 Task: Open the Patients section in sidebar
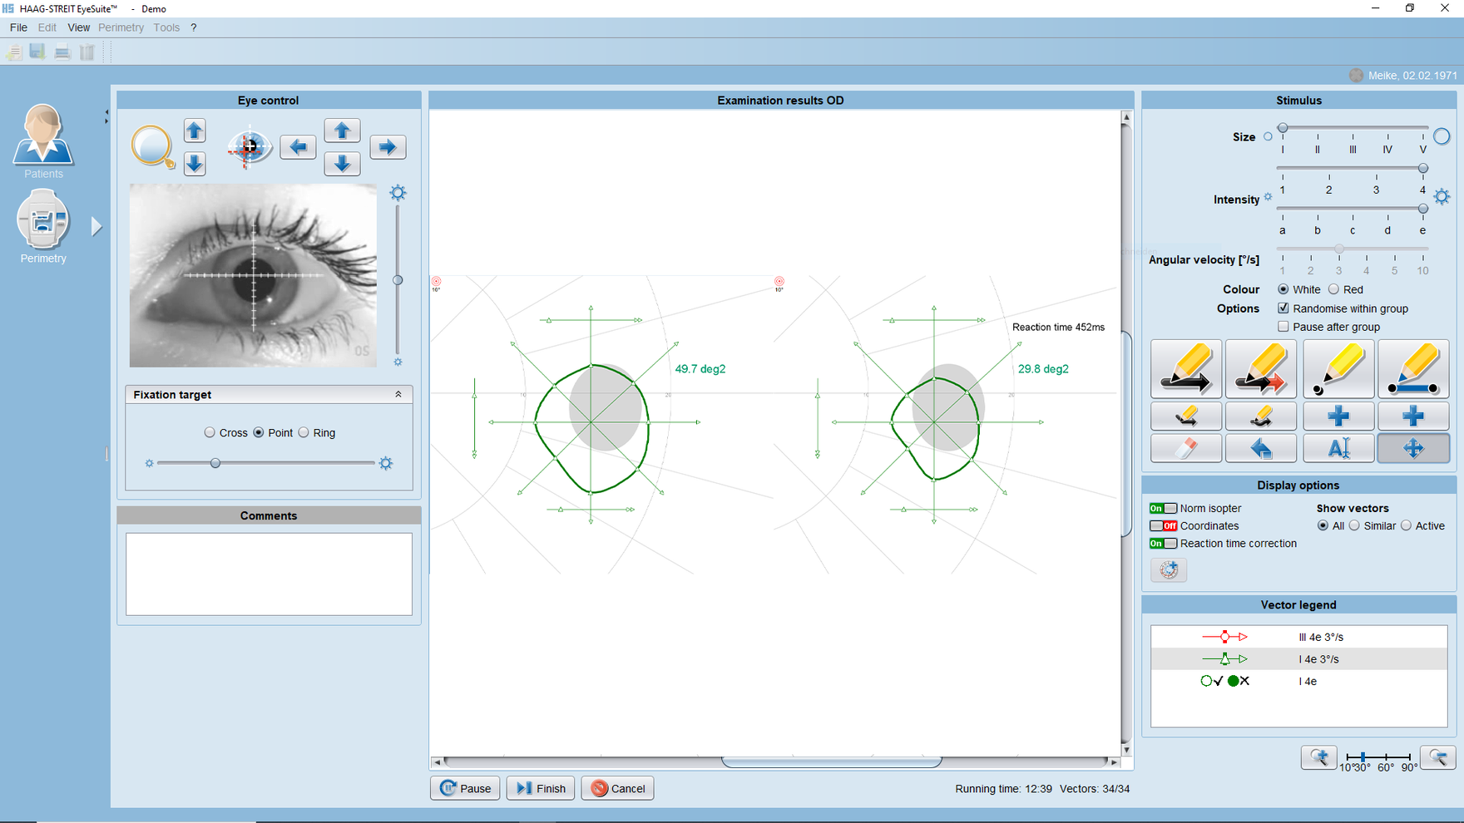(x=43, y=141)
